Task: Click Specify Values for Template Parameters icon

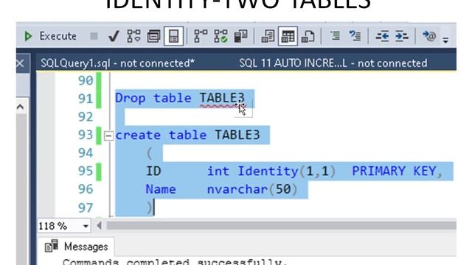Action: (x=429, y=36)
